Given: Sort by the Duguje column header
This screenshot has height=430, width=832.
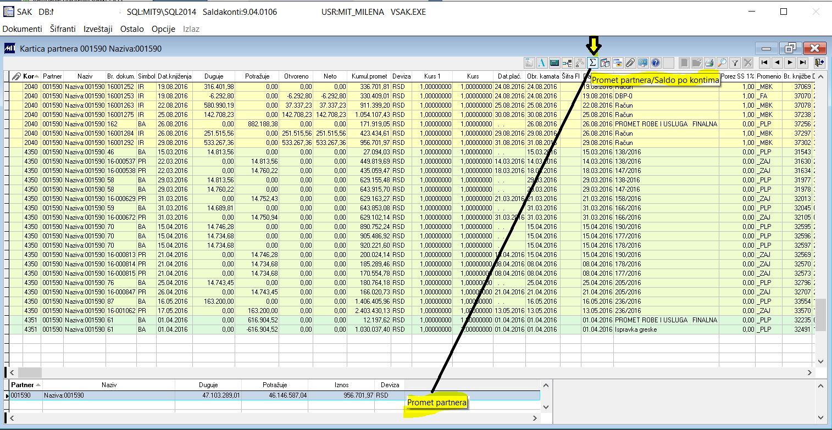Looking at the screenshot, I should 213,76.
